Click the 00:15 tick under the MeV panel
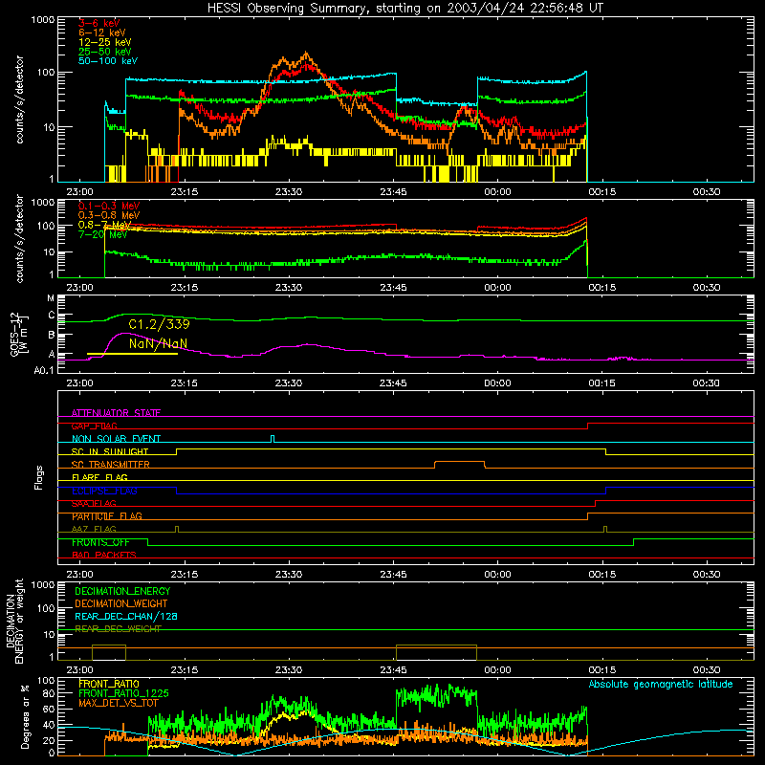765x765 pixels. coord(602,288)
